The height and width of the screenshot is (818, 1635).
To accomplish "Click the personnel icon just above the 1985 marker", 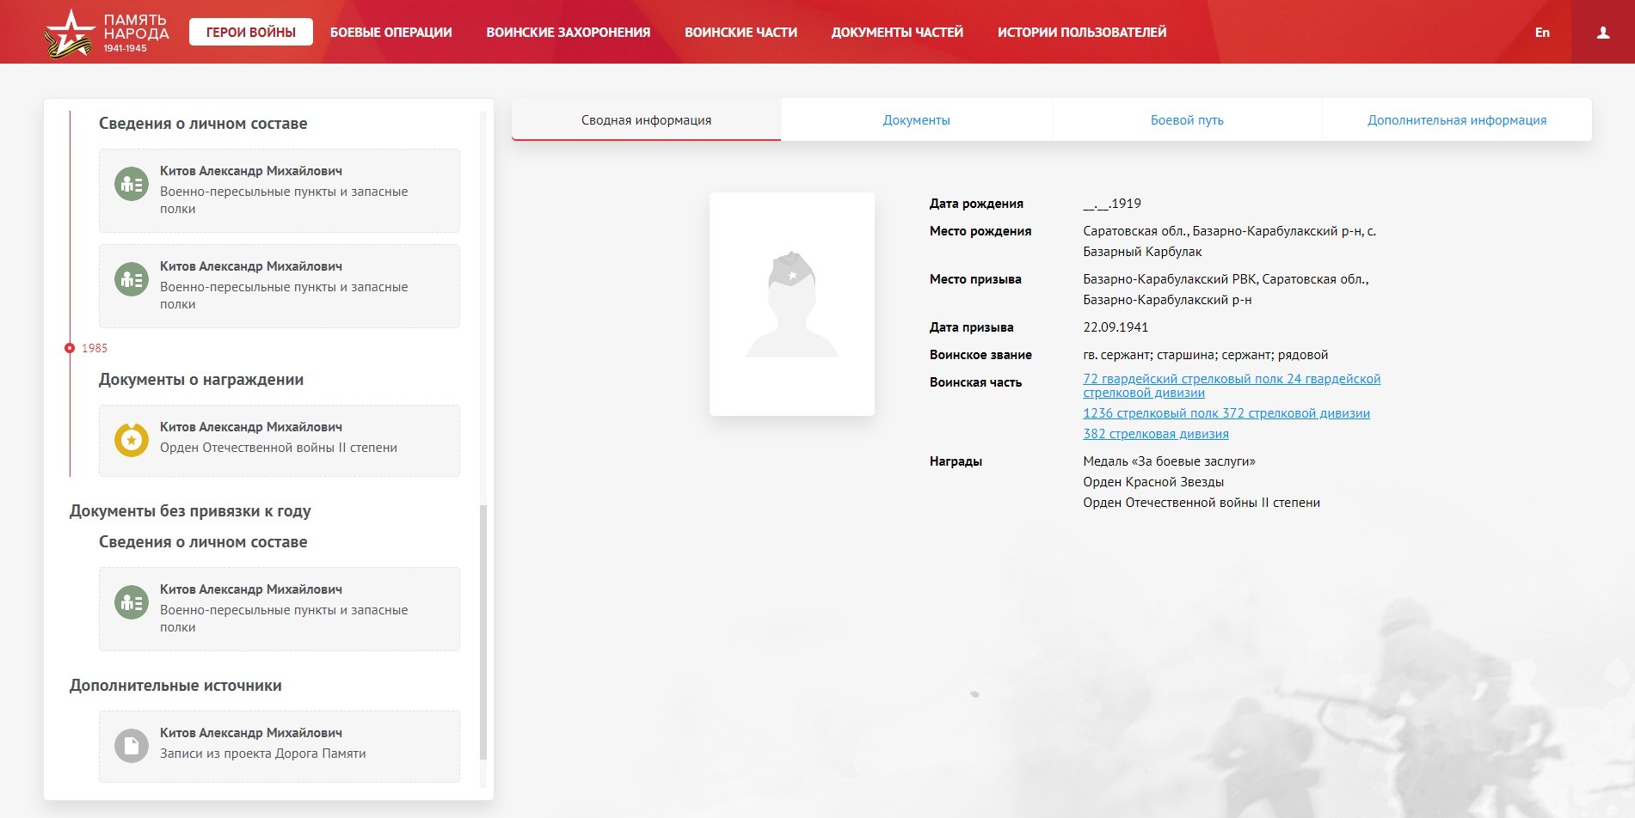I will click(132, 279).
